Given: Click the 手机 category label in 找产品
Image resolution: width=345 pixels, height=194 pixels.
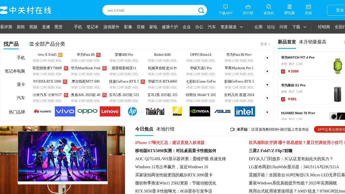Looking at the screenshot, I should [21, 58].
